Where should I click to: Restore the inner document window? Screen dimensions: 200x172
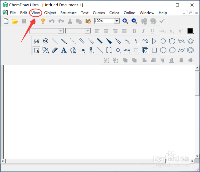[x=190, y=13]
